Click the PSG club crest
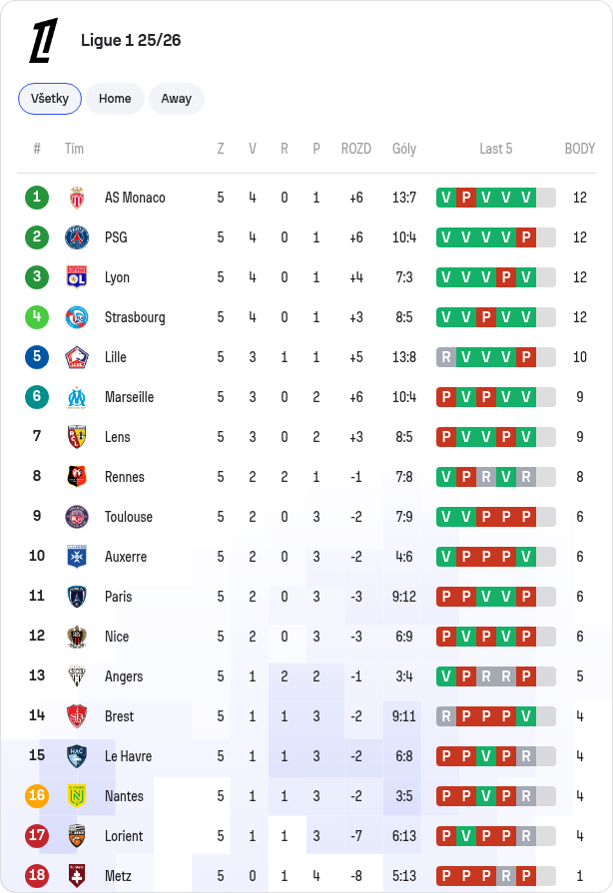The height and width of the screenshot is (893, 613). (76, 237)
